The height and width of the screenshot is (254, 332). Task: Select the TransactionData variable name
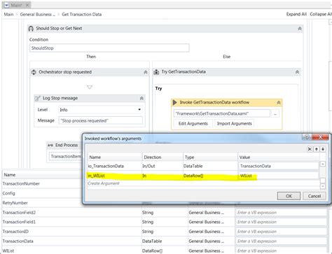point(18,241)
